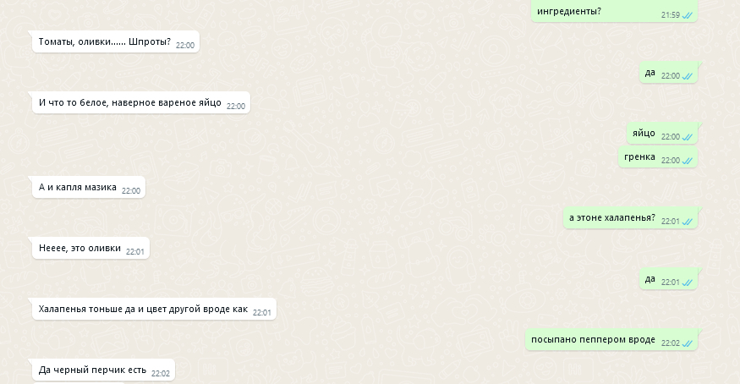This screenshot has height=384, width=740.
Task: Click checkmarks on 'посыпано пеппером вроде' message
Action: click(x=688, y=343)
